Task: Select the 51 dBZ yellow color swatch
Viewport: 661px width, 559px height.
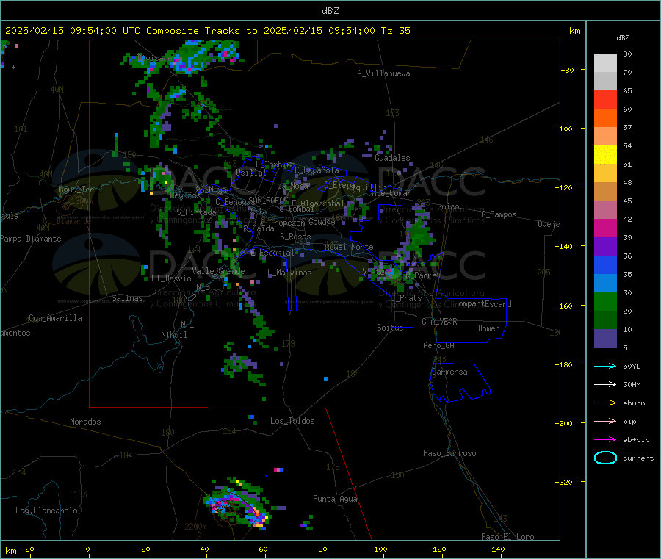Action: (x=605, y=154)
